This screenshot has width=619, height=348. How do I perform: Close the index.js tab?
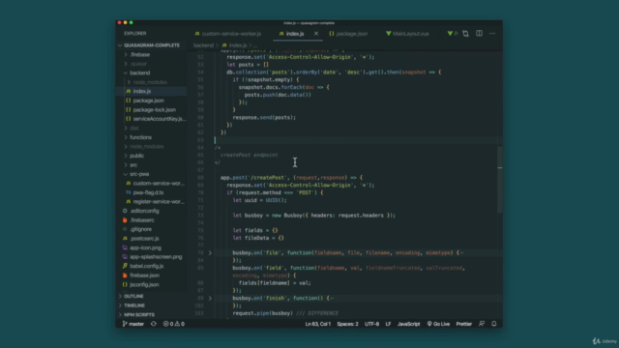tap(316, 34)
